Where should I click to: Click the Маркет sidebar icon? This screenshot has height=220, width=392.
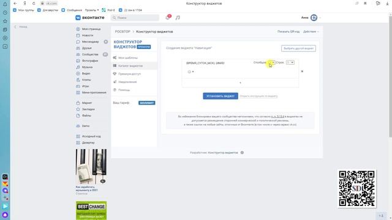click(78, 103)
